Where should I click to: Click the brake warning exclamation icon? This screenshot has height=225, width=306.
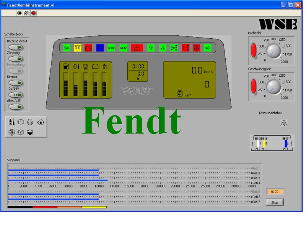(21, 122)
